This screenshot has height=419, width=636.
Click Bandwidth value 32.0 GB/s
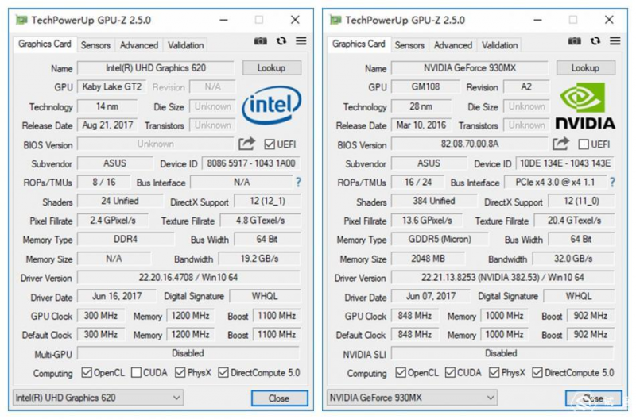point(573,258)
